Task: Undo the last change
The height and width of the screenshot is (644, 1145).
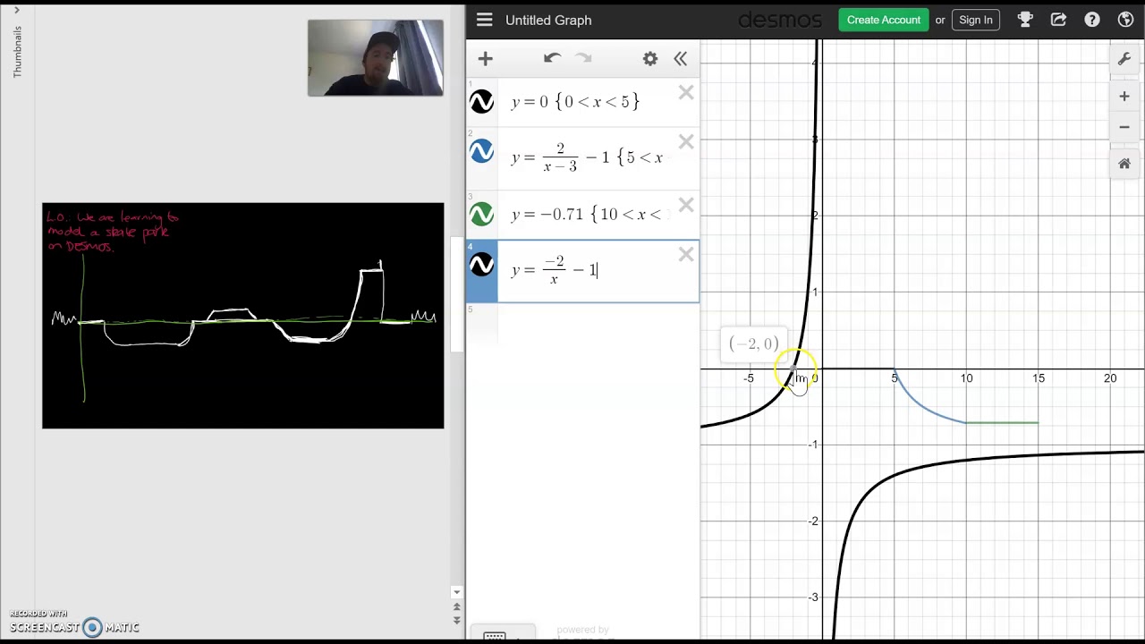Action: (552, 59)
